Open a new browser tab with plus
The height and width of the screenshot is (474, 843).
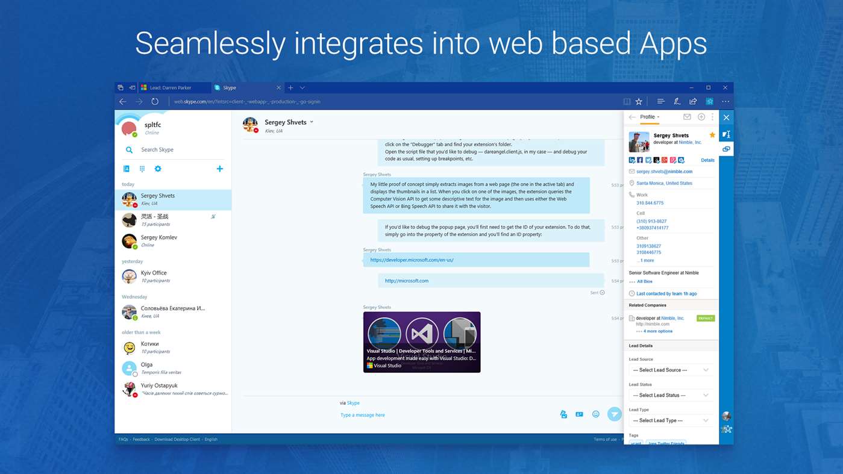pos(290,88)
